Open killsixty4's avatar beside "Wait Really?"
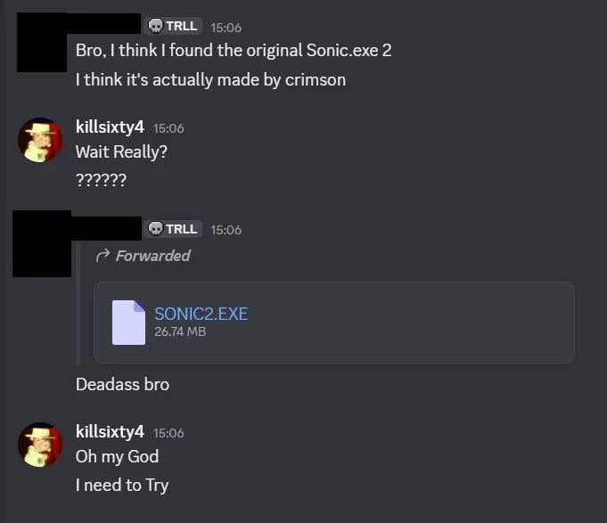Screen dimensions: 607x523 pos(40,140)
